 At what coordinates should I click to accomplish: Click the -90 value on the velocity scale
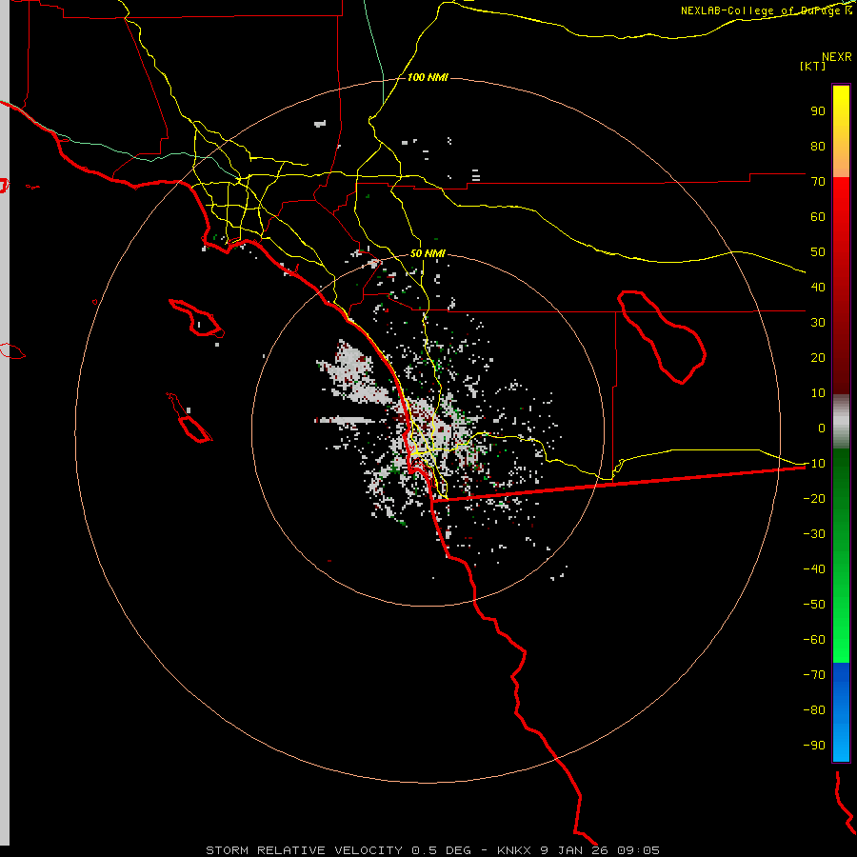click(814, 746)
